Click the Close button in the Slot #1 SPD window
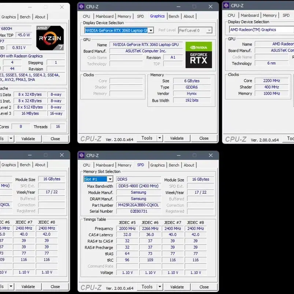 204,287
